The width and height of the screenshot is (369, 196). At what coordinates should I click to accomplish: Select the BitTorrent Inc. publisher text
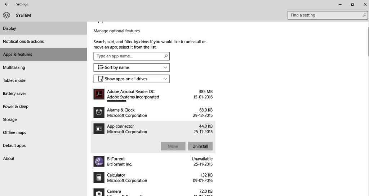120,164
